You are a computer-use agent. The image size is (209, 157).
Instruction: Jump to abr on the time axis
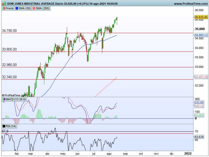tap(47, 154)
